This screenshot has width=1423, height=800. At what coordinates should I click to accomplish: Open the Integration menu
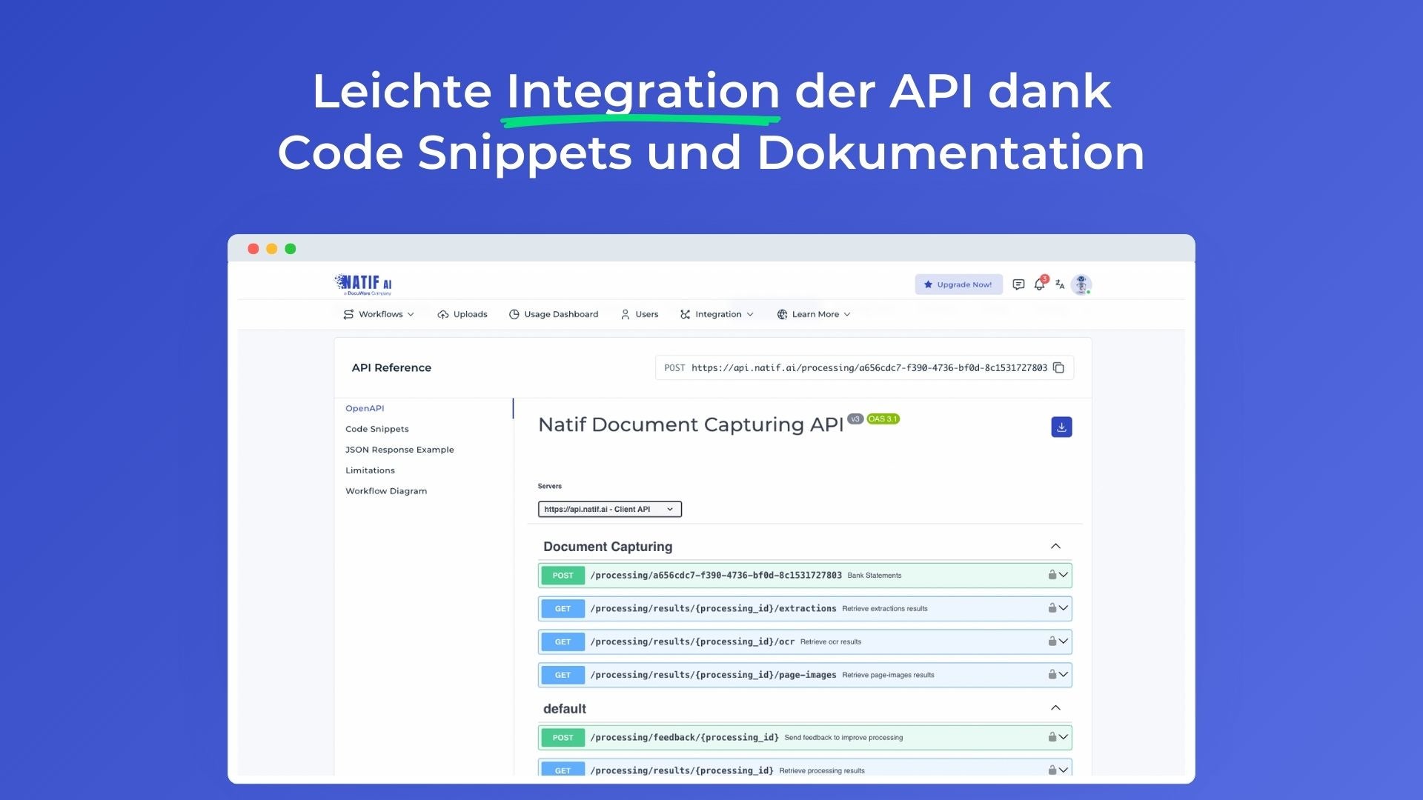(717, 314)
